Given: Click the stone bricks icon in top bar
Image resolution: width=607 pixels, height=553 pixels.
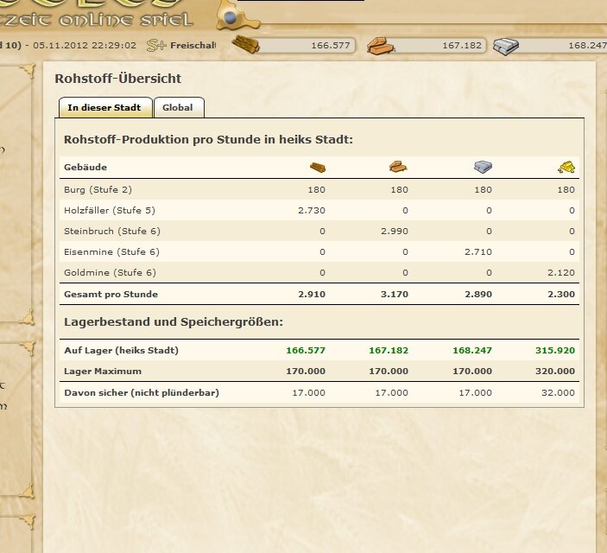Looking at the screenshot, I should (380, 46).
